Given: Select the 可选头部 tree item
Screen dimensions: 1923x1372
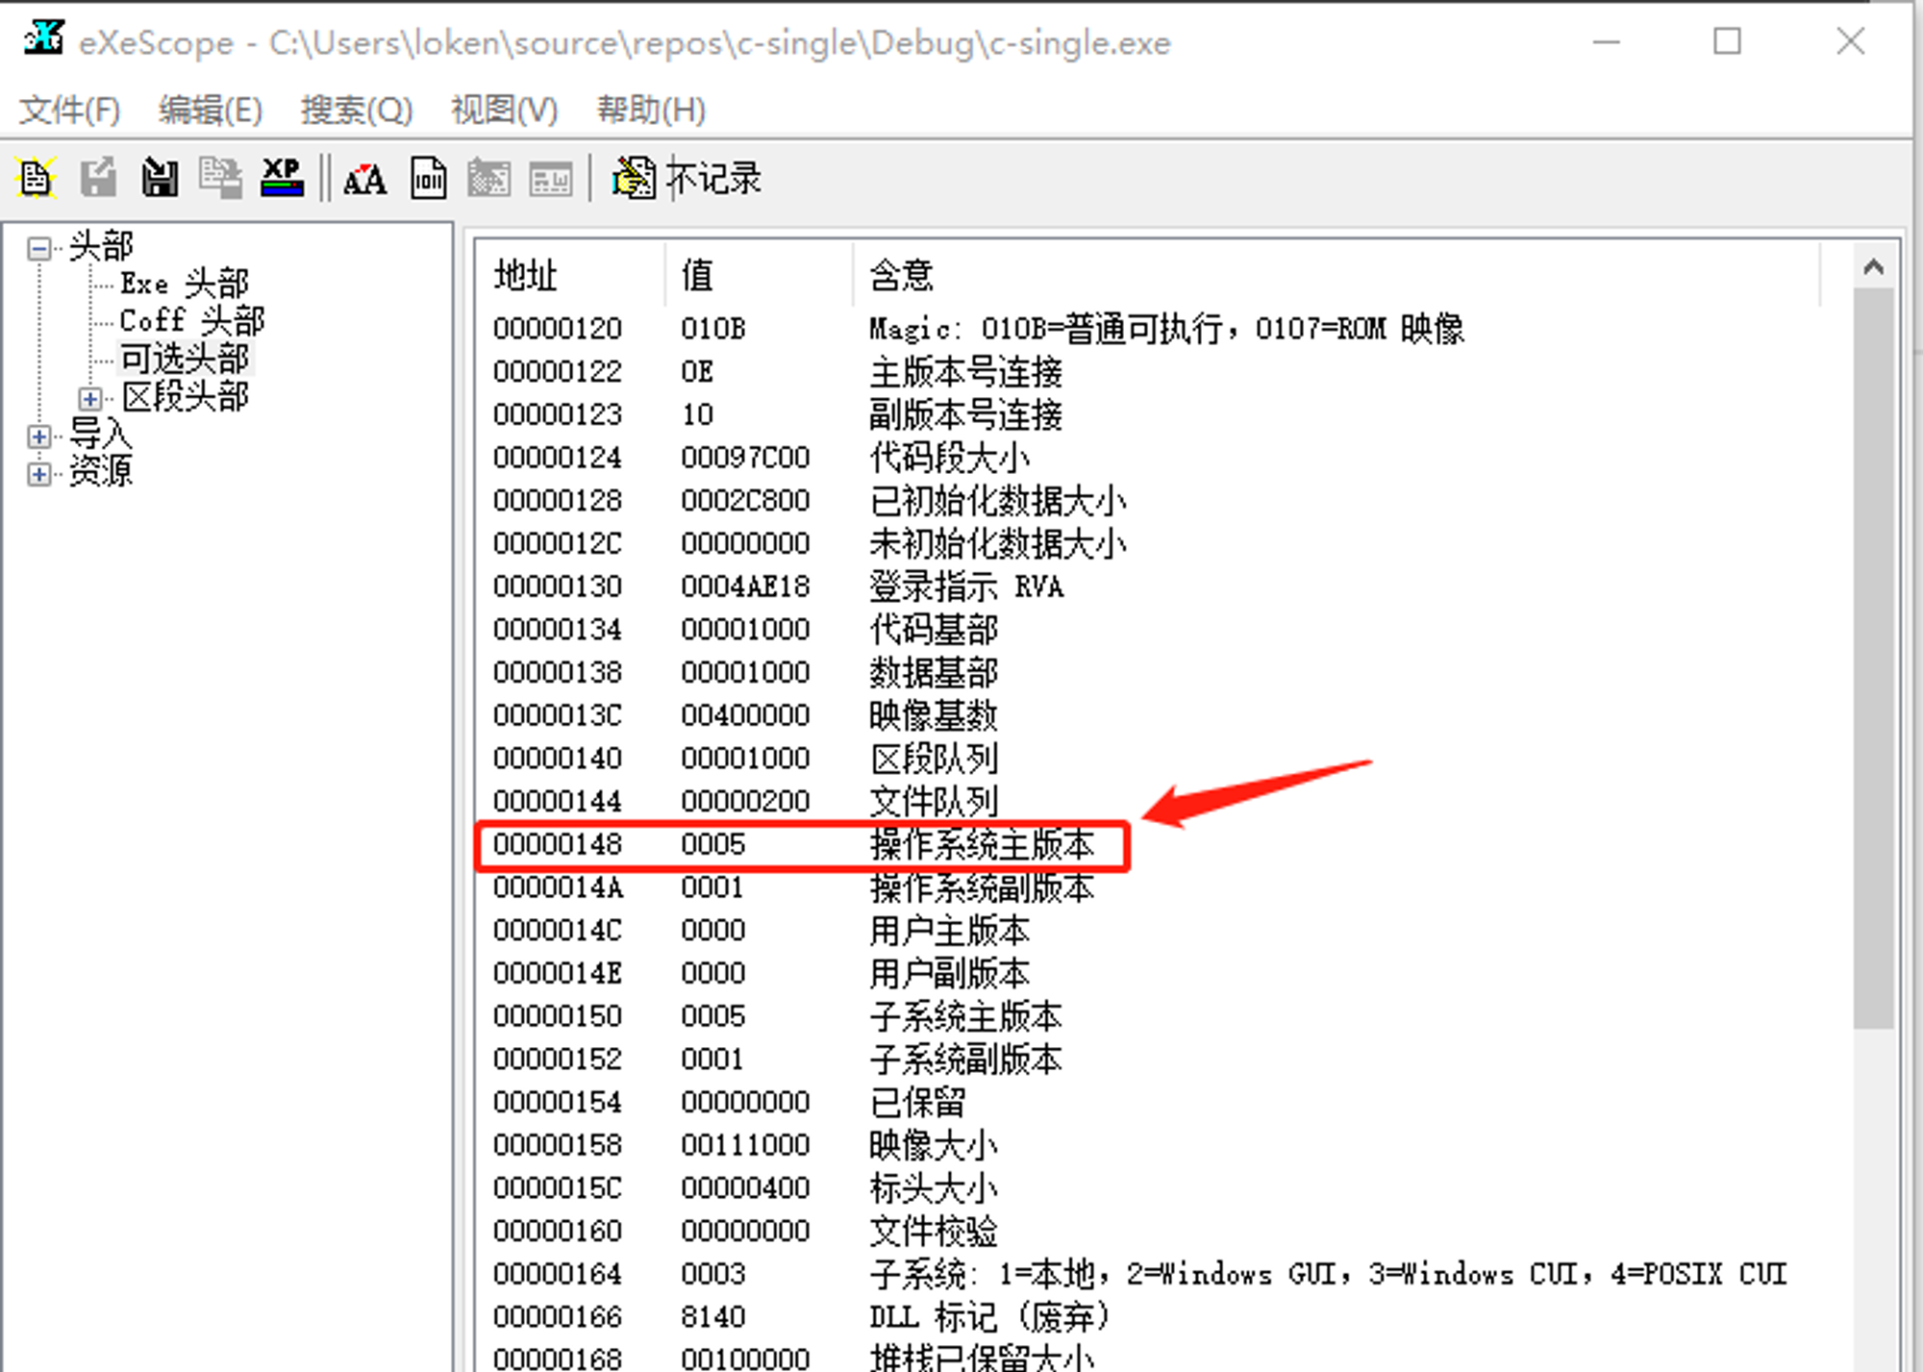Looking at the screenshot, I should [x=185, y=359].
